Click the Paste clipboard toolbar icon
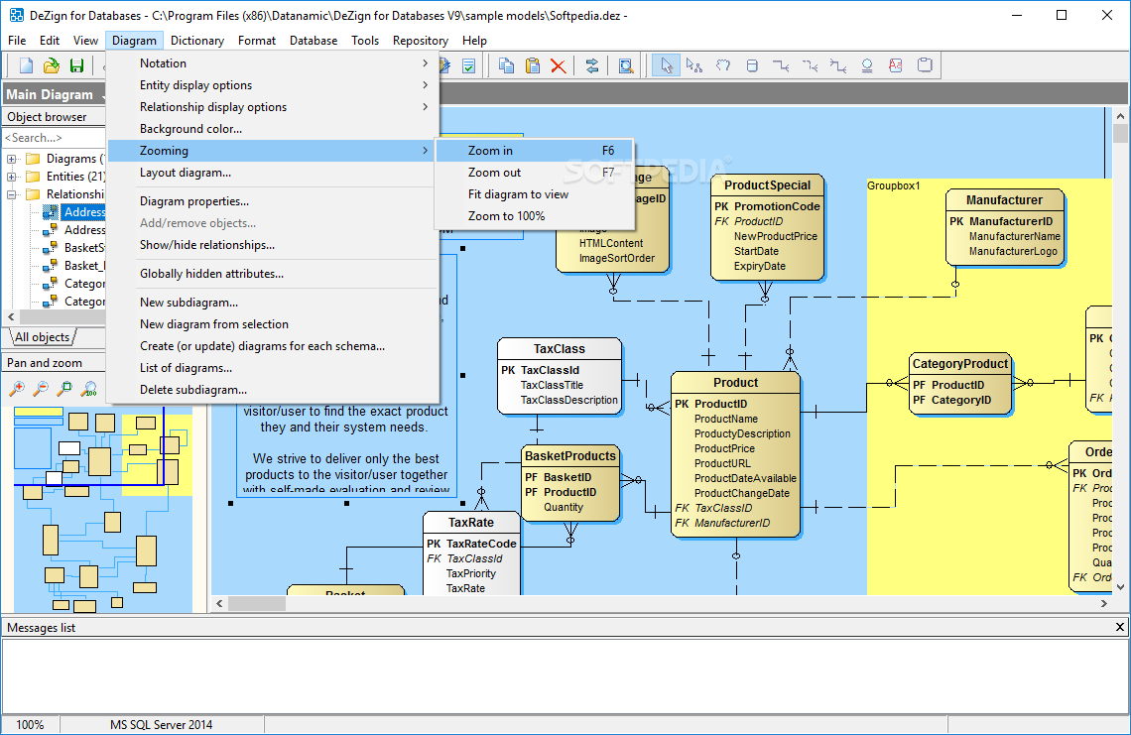 [533, 65]
